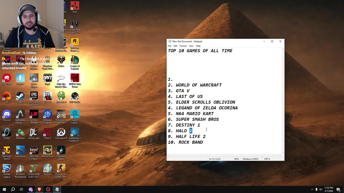The height and width of the screenshot is (193, 344).
Task: Launch Fallout 4 desktop shortcut
Action: pos(48,170)
